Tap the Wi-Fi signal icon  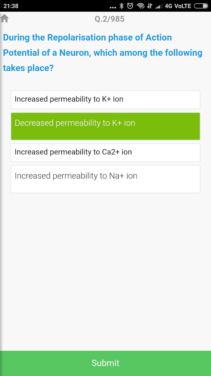coord(140,6)
